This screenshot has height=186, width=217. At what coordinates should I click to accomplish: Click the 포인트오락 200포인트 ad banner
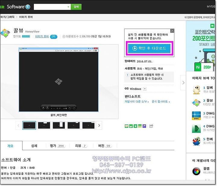201,46
